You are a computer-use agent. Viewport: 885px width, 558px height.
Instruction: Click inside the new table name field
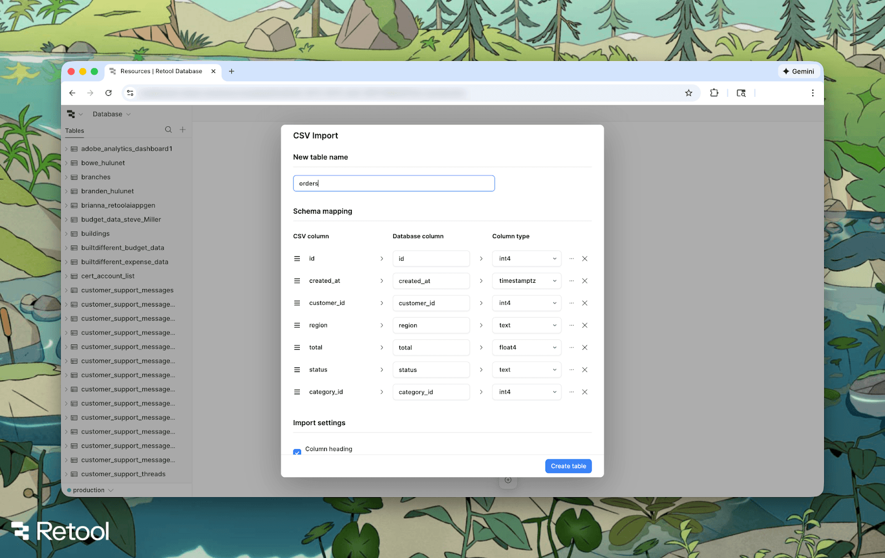click(x=393, y=183)
